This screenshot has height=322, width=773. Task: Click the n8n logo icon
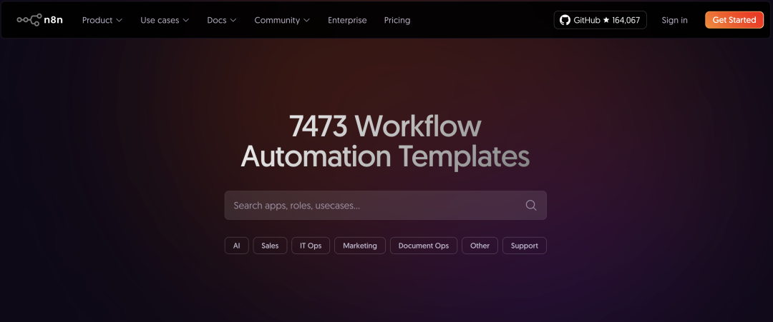(x=29, y=20)
